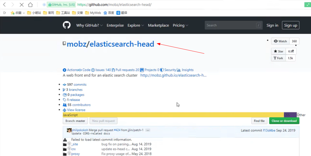Click the browser address bar URL
This screenshot has height=156, width=311.
point(114,5)
